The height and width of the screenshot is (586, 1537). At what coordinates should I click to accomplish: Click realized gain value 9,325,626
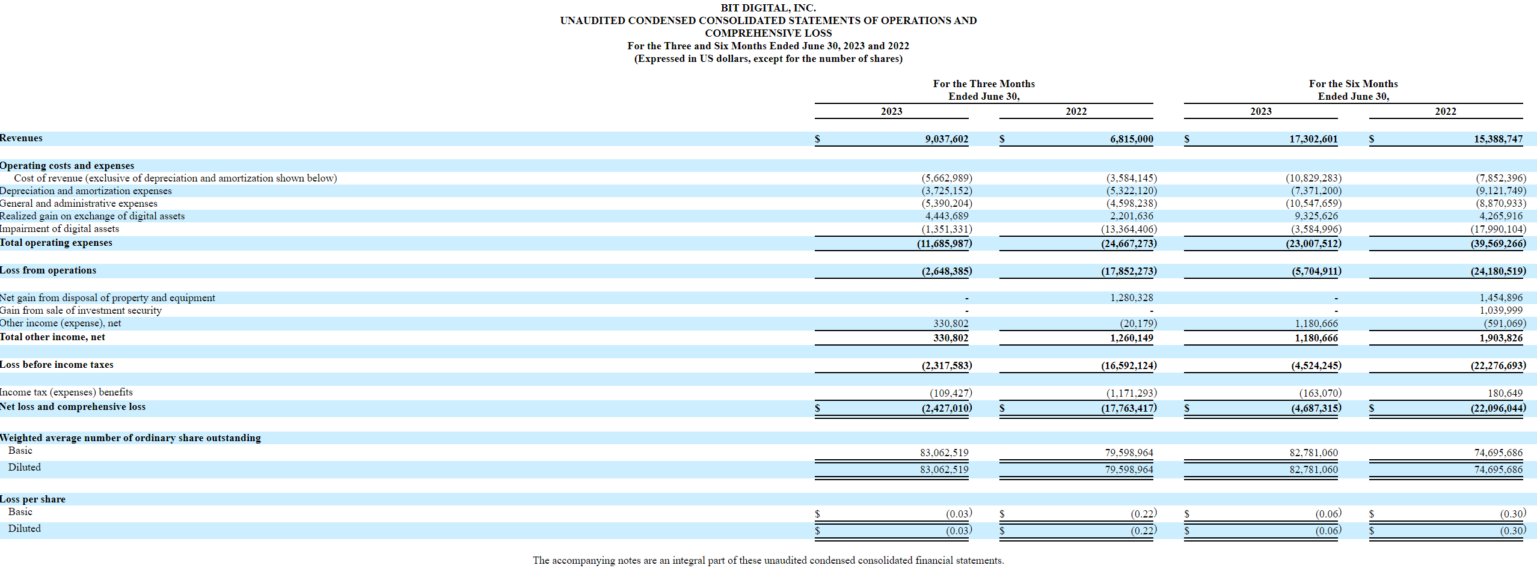pyautogui.click(x=1316, y=216)
